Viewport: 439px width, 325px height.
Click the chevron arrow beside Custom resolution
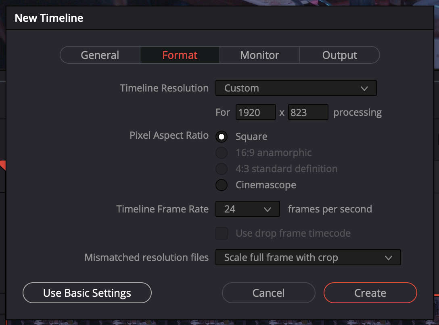tap(364, 88)
